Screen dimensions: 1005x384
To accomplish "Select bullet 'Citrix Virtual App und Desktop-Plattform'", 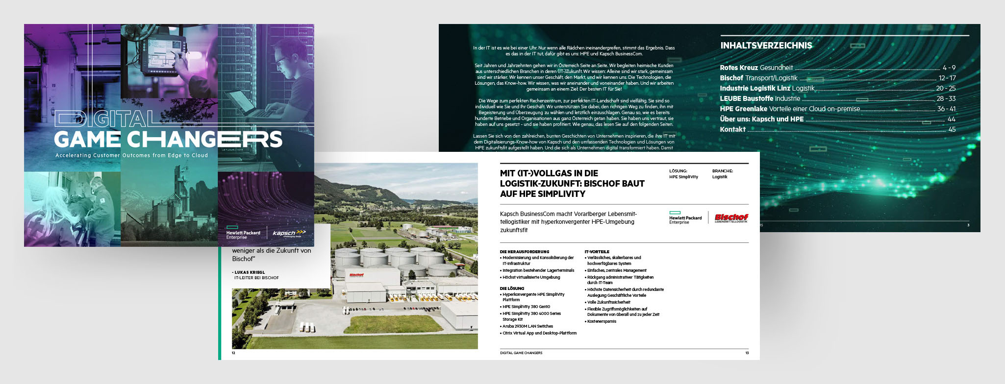I will [538, 333].
